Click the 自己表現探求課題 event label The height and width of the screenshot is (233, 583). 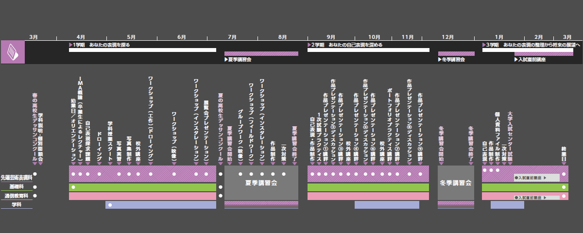(x=87, y=141)
